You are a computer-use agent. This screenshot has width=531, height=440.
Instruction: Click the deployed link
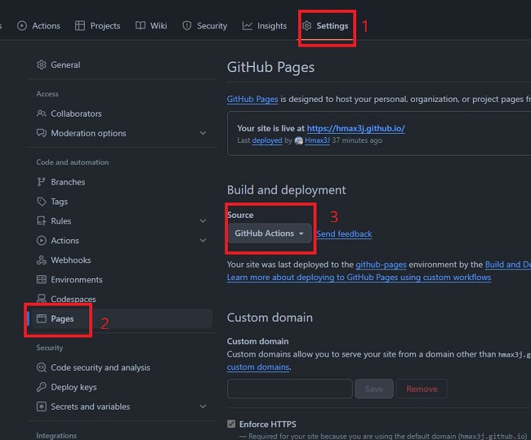click(267, 141)
